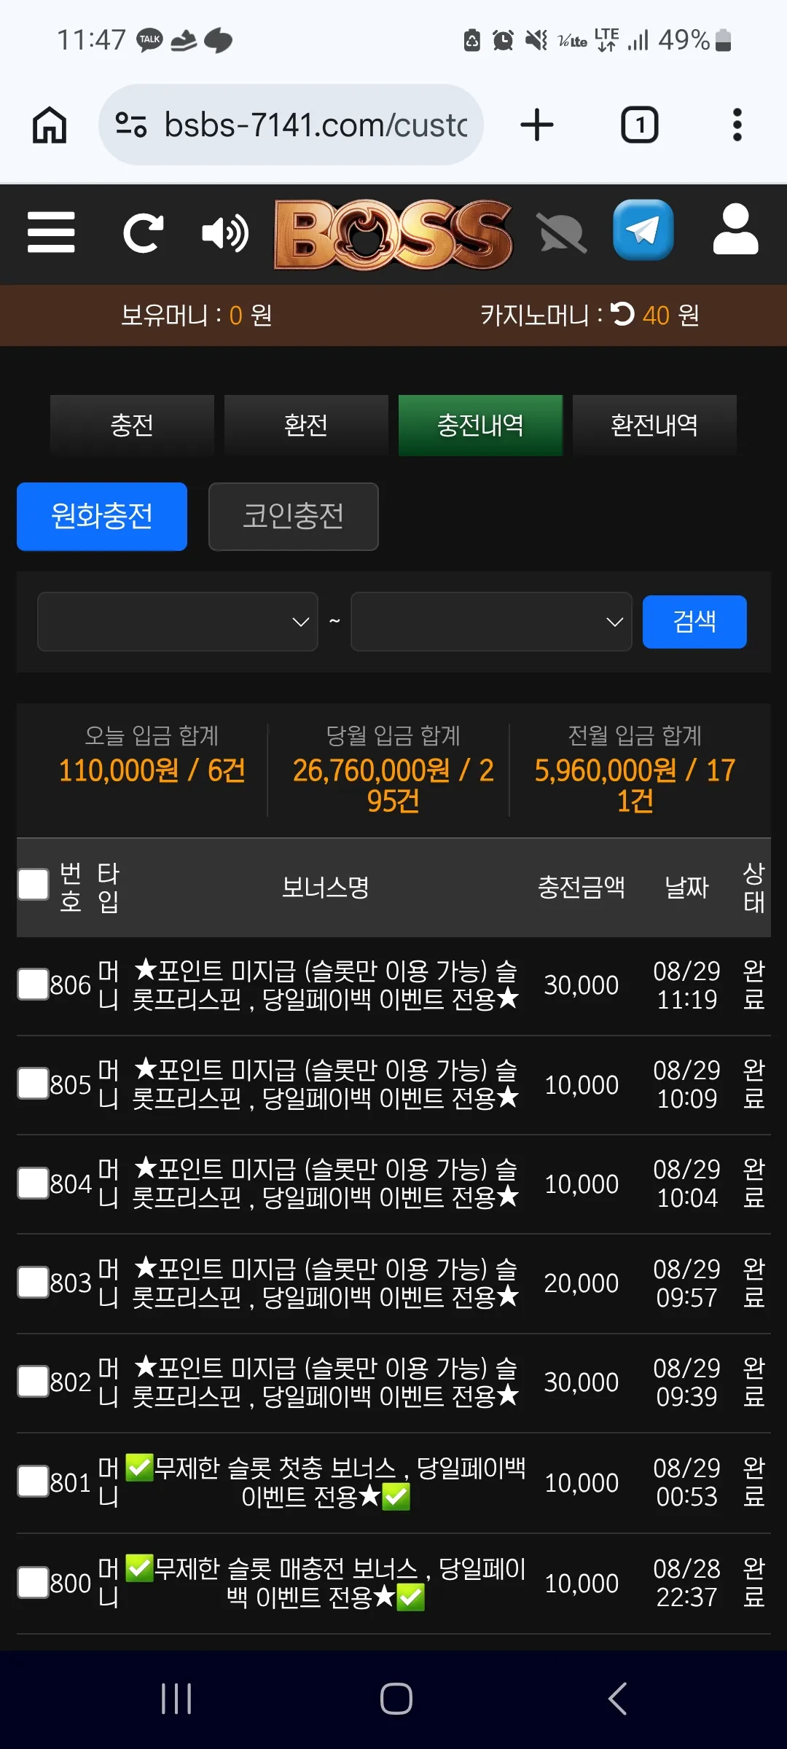Screen dimensions: 787x1749
Task: Add a new browser tab
Action: click(537, 125)
